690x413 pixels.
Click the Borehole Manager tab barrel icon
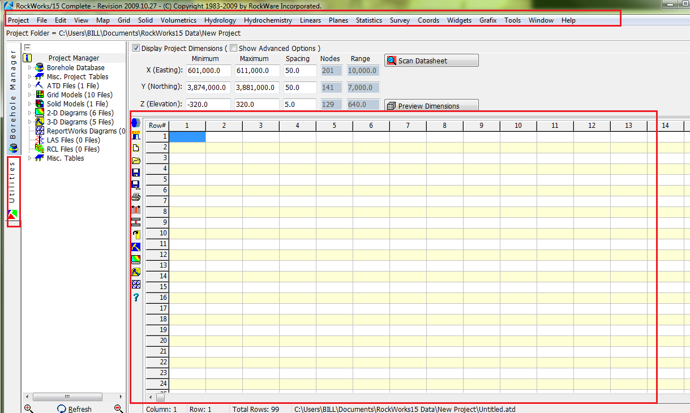[13, 148]
